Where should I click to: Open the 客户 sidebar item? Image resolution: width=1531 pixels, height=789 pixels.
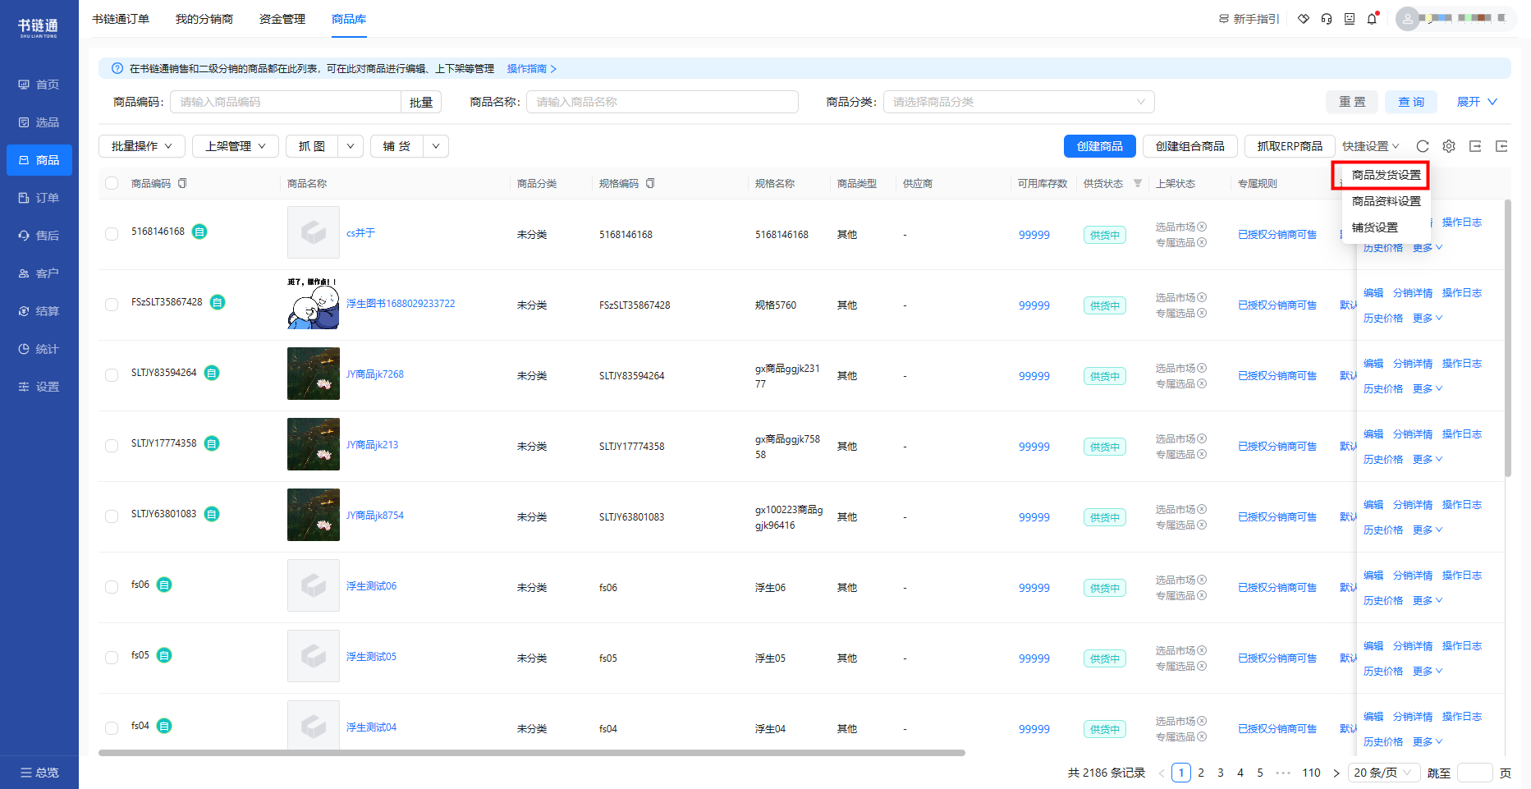tap(39, 273)
